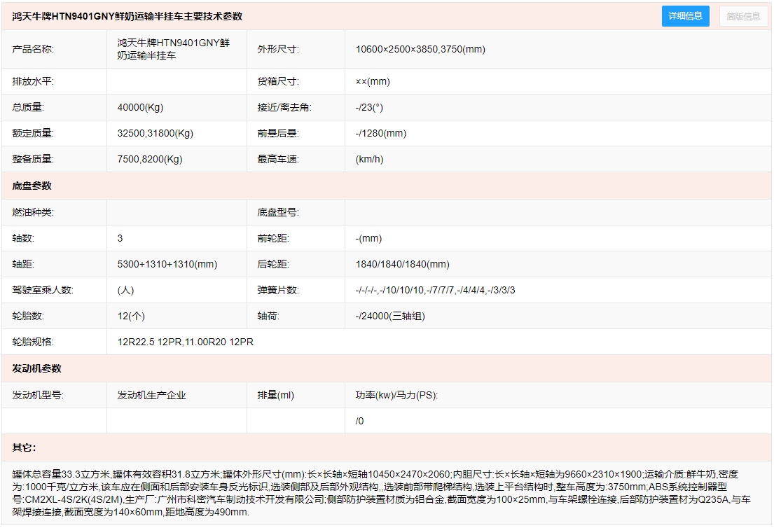The width and height of the screenshot is (774, 528).
Task: Select product name value 鸿天牛牌HTN9401GNY鲜奶运输半挂车
Action: (x=173, y=49)
